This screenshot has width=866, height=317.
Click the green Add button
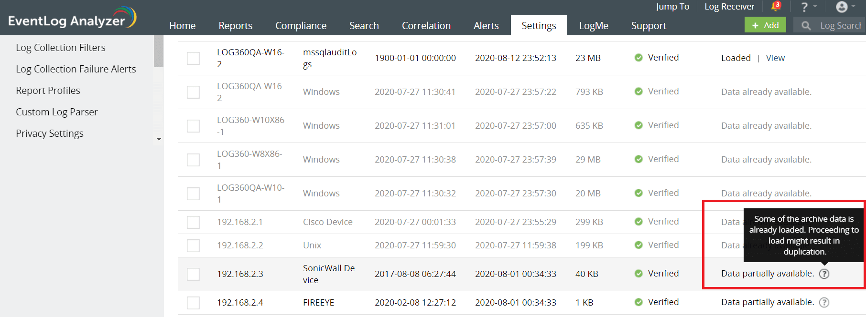click(765, 25)
